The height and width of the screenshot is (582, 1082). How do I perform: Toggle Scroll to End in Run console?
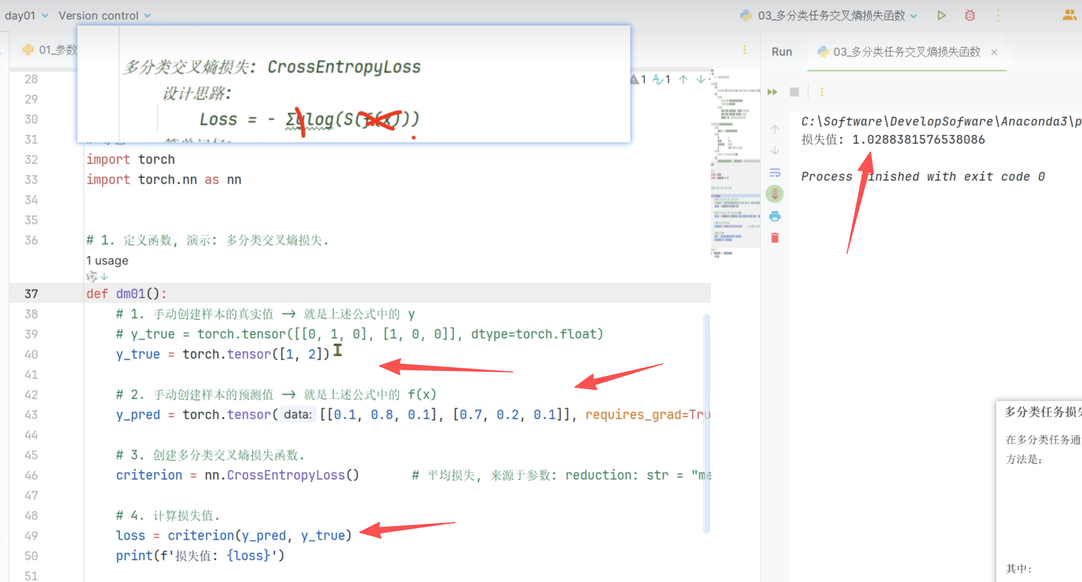tap(774, 194)
